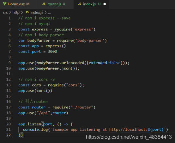Image resolution: width=175 pixels, height=143 pixels.
Task: Click the string "/api" on line 18
Action: (43, 113)
